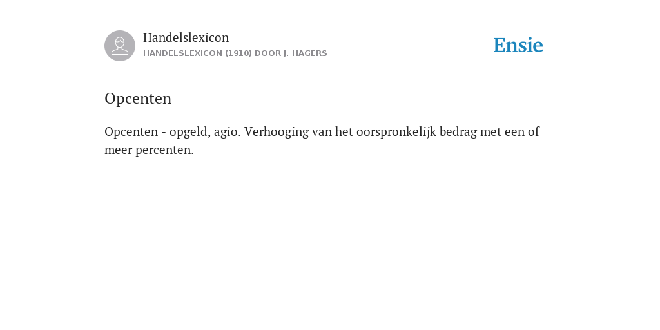Click the word 'percenten' on the second line
This screenshot has height=330, width=660.
tap(164, 150)
